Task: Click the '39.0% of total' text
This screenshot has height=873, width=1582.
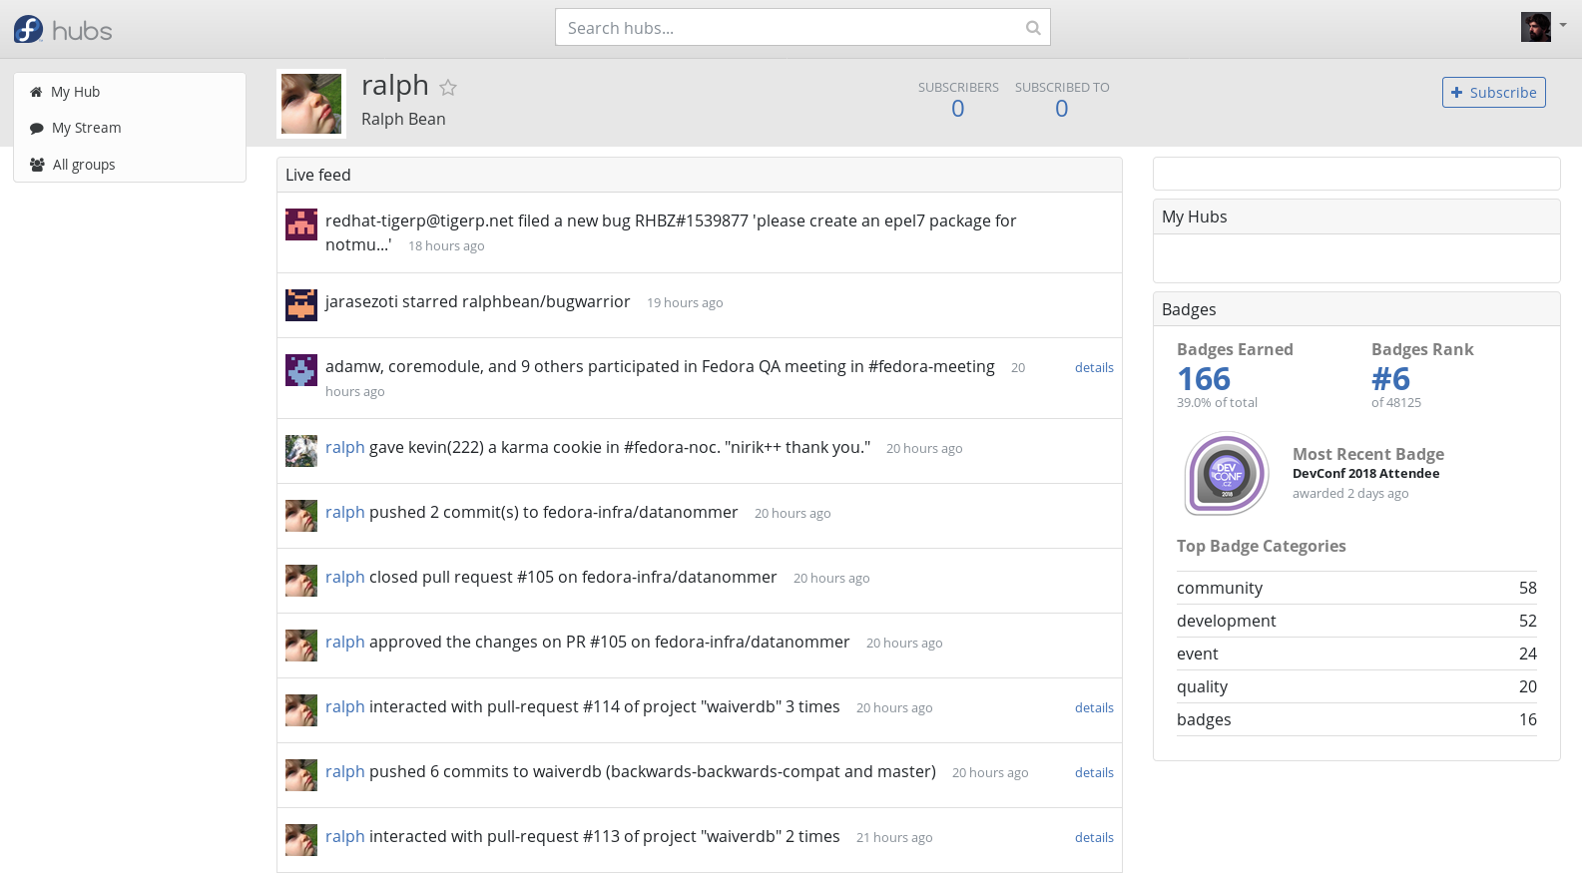Action: 1217,403
